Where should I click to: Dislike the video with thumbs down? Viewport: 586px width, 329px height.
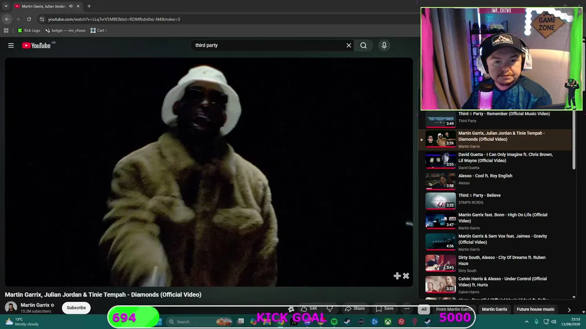tap(330, 309)
